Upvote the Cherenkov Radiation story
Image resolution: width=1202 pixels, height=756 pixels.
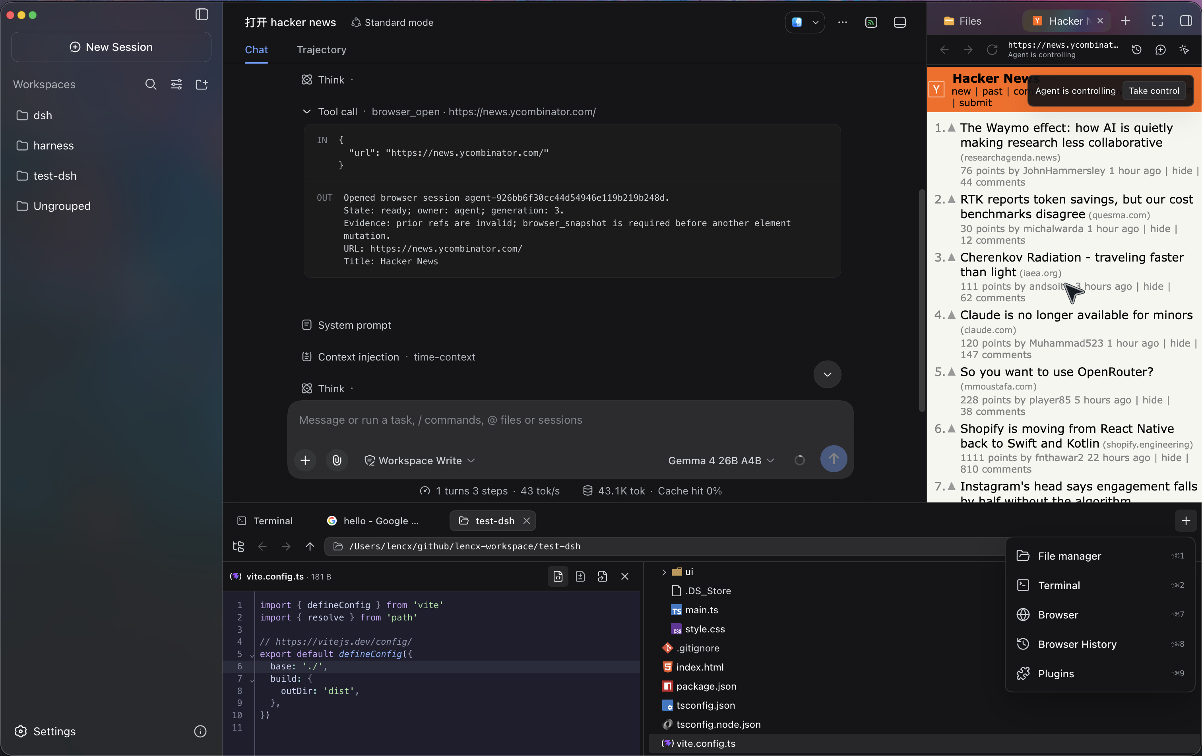[x=952, y=258]
